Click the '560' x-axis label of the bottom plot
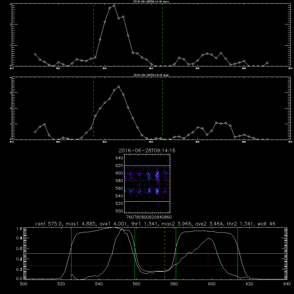The height and width of the screenshot is (294, 294). 136,284
